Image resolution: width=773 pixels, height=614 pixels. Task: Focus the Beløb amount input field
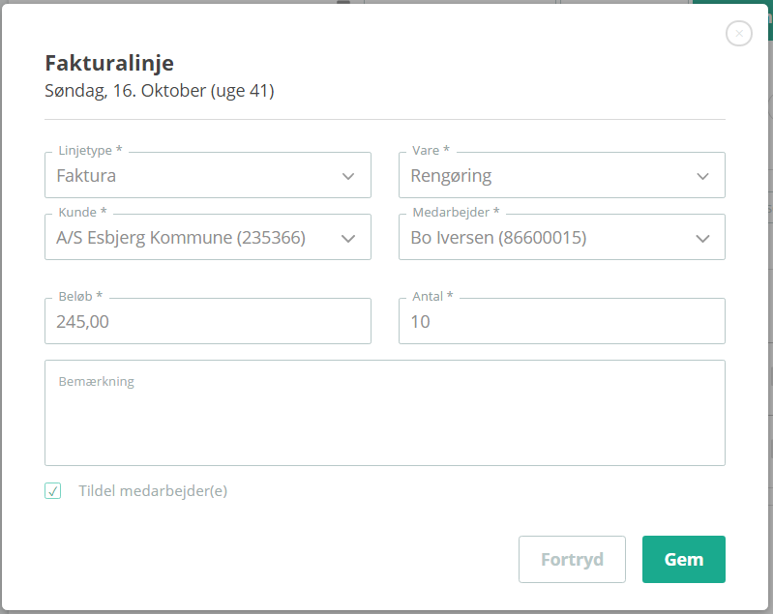click(208, 321)
